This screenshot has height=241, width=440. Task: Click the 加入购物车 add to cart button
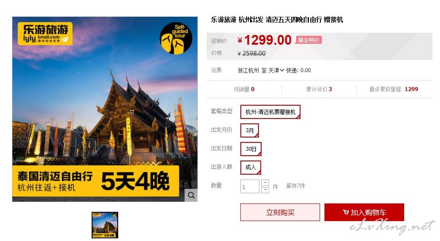click(x=364, y=212)
